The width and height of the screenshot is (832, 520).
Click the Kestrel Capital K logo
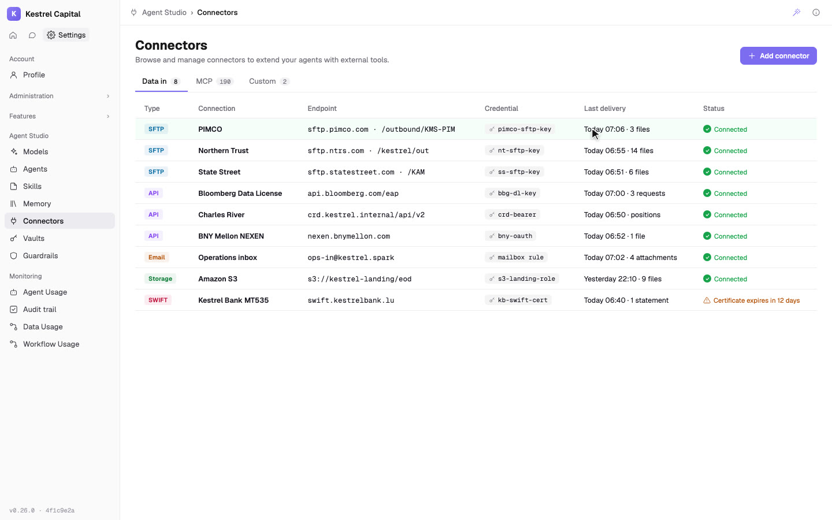point(14,14)
